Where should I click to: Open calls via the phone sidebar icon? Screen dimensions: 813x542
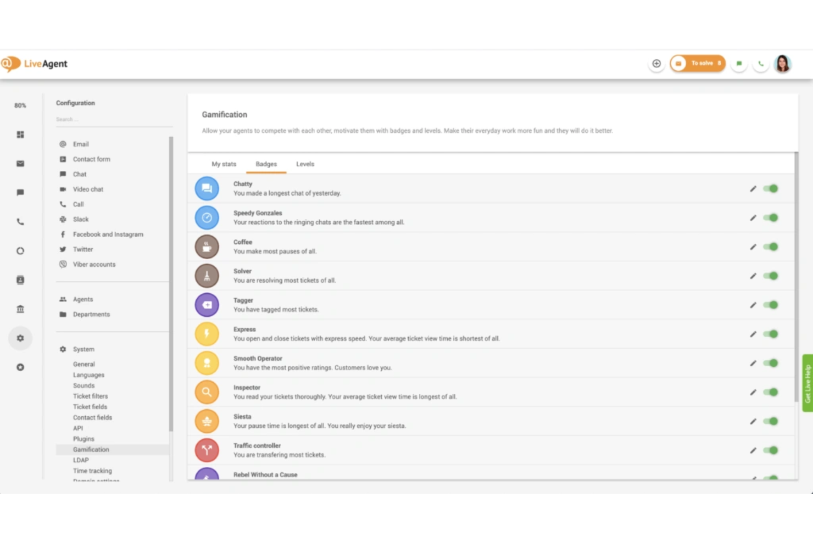(20, 221)
